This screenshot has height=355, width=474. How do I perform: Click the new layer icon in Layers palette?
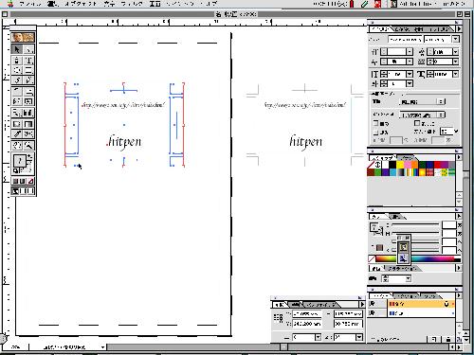[434, 339]
